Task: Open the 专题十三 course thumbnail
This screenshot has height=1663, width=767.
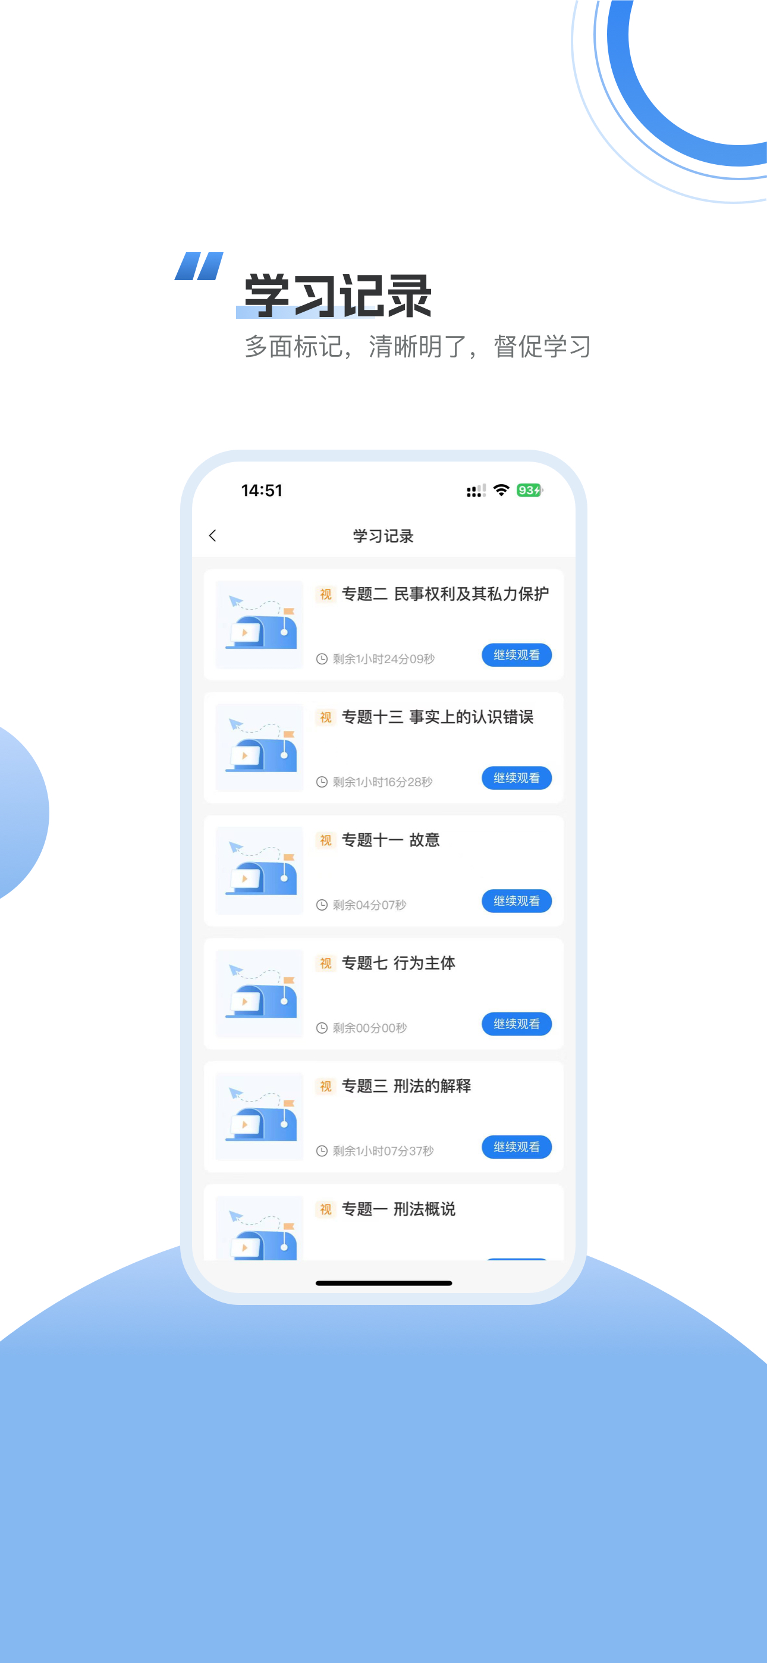Action: (x=260, y=748)
